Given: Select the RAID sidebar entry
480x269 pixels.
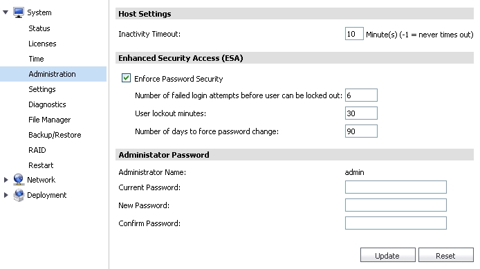Looking at the screenshot, I should [37, 150].
